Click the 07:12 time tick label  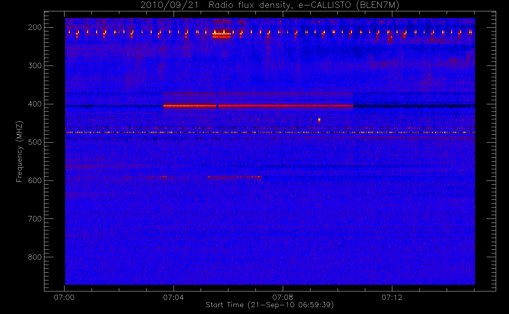point(392,297)
